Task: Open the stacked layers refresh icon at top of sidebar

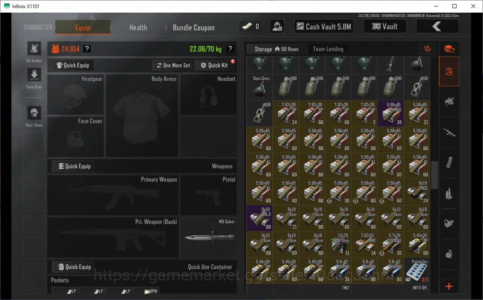Action: pyautogui.click(x=449, y=49)
